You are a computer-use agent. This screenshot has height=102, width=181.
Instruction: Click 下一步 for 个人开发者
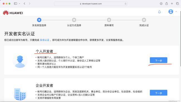point(158,60)
